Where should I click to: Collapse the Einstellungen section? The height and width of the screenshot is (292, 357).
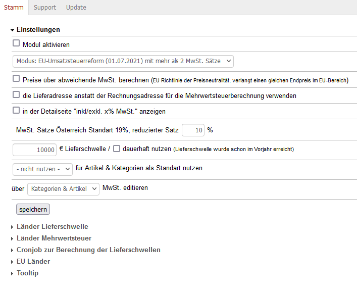[x=38, y=30]
